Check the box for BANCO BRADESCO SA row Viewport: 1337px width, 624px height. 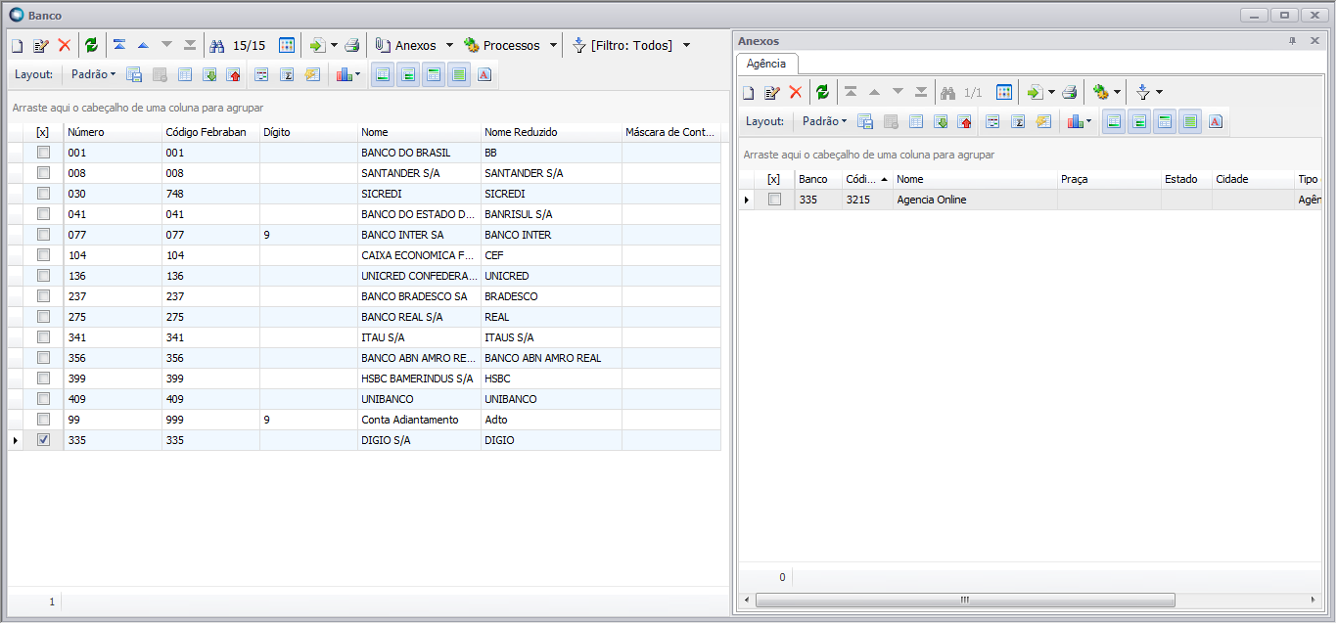[43, 296]
